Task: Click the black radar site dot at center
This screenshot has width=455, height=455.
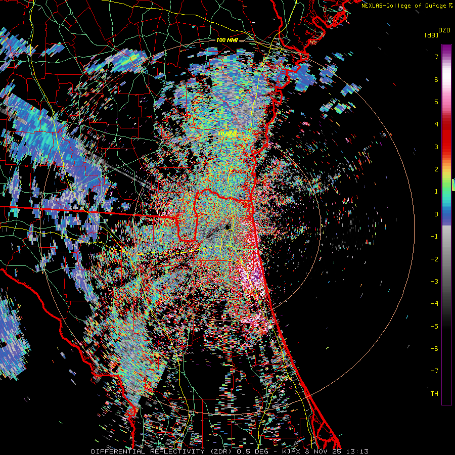Action: (x=227, y=226)
